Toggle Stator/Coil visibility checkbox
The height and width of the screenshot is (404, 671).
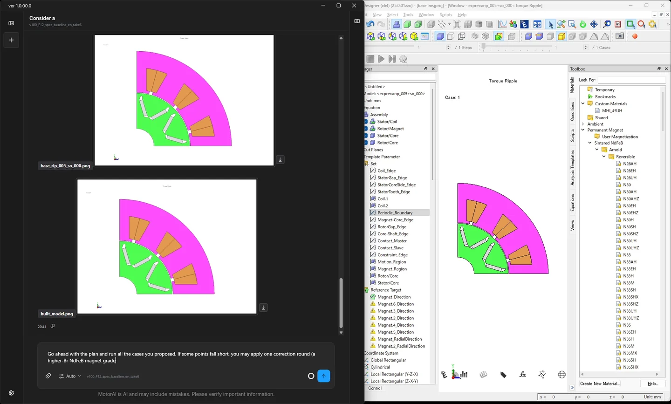366,122
